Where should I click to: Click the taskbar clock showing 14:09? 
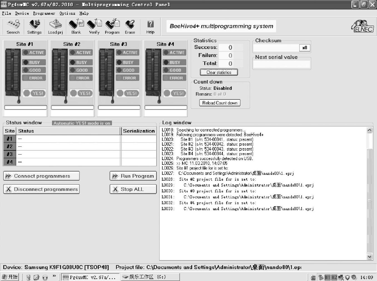(x=367, y=277)
